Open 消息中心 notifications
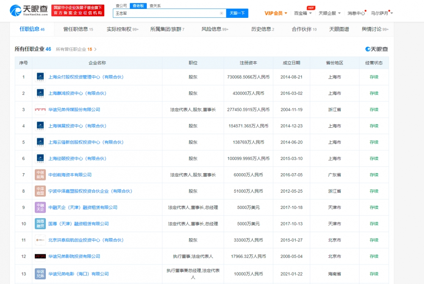Screen dimensions: 424x284 click(356, 13)
